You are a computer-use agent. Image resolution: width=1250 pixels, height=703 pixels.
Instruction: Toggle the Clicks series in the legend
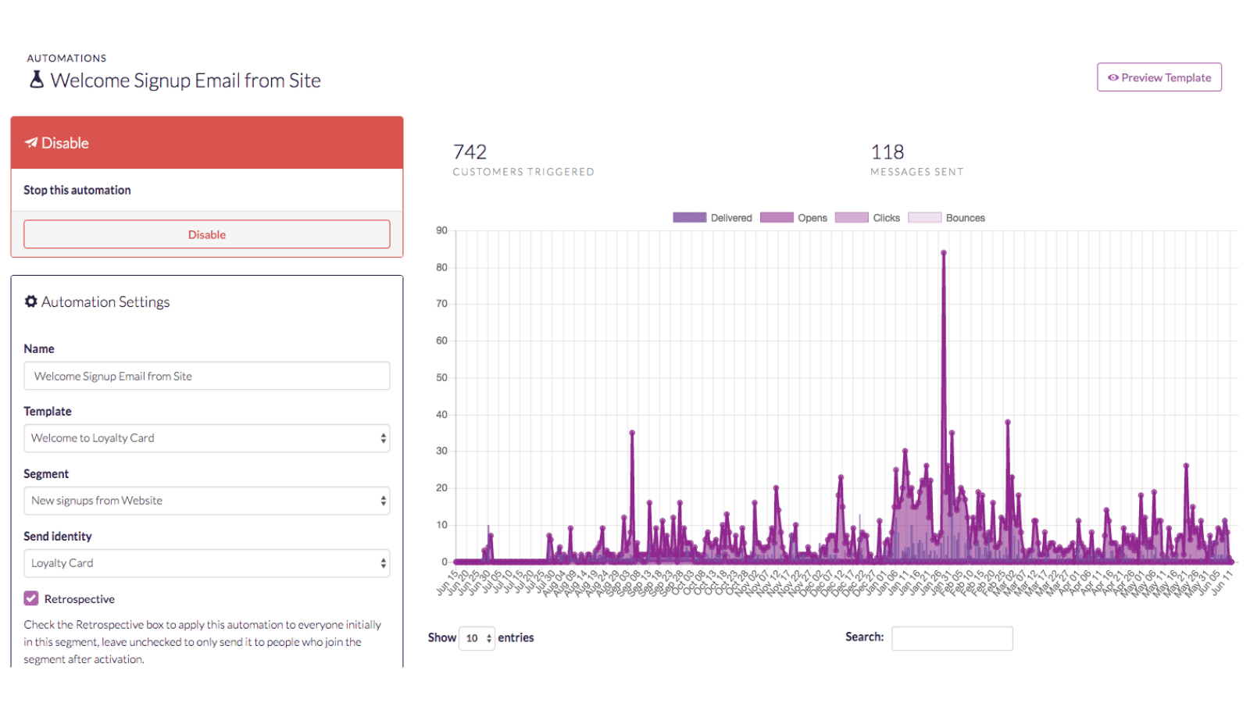click(851, 218)
